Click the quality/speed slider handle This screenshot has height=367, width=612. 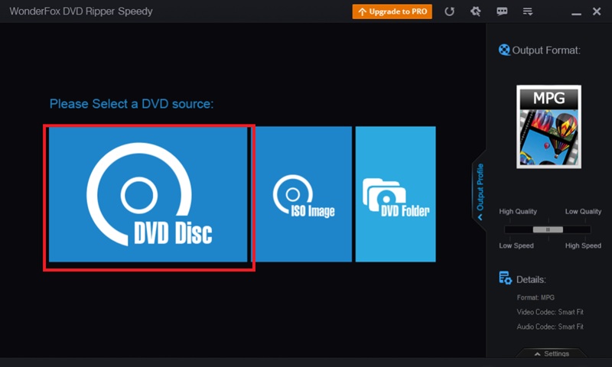pyautogui.click(x=548, y=229)
